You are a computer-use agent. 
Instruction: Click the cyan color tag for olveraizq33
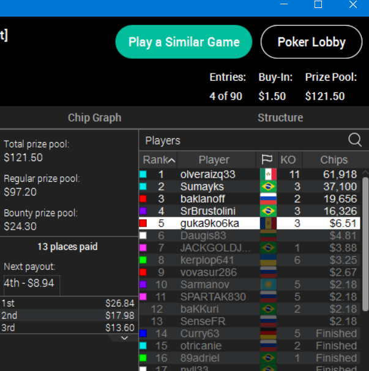click(x=143, y=174)
